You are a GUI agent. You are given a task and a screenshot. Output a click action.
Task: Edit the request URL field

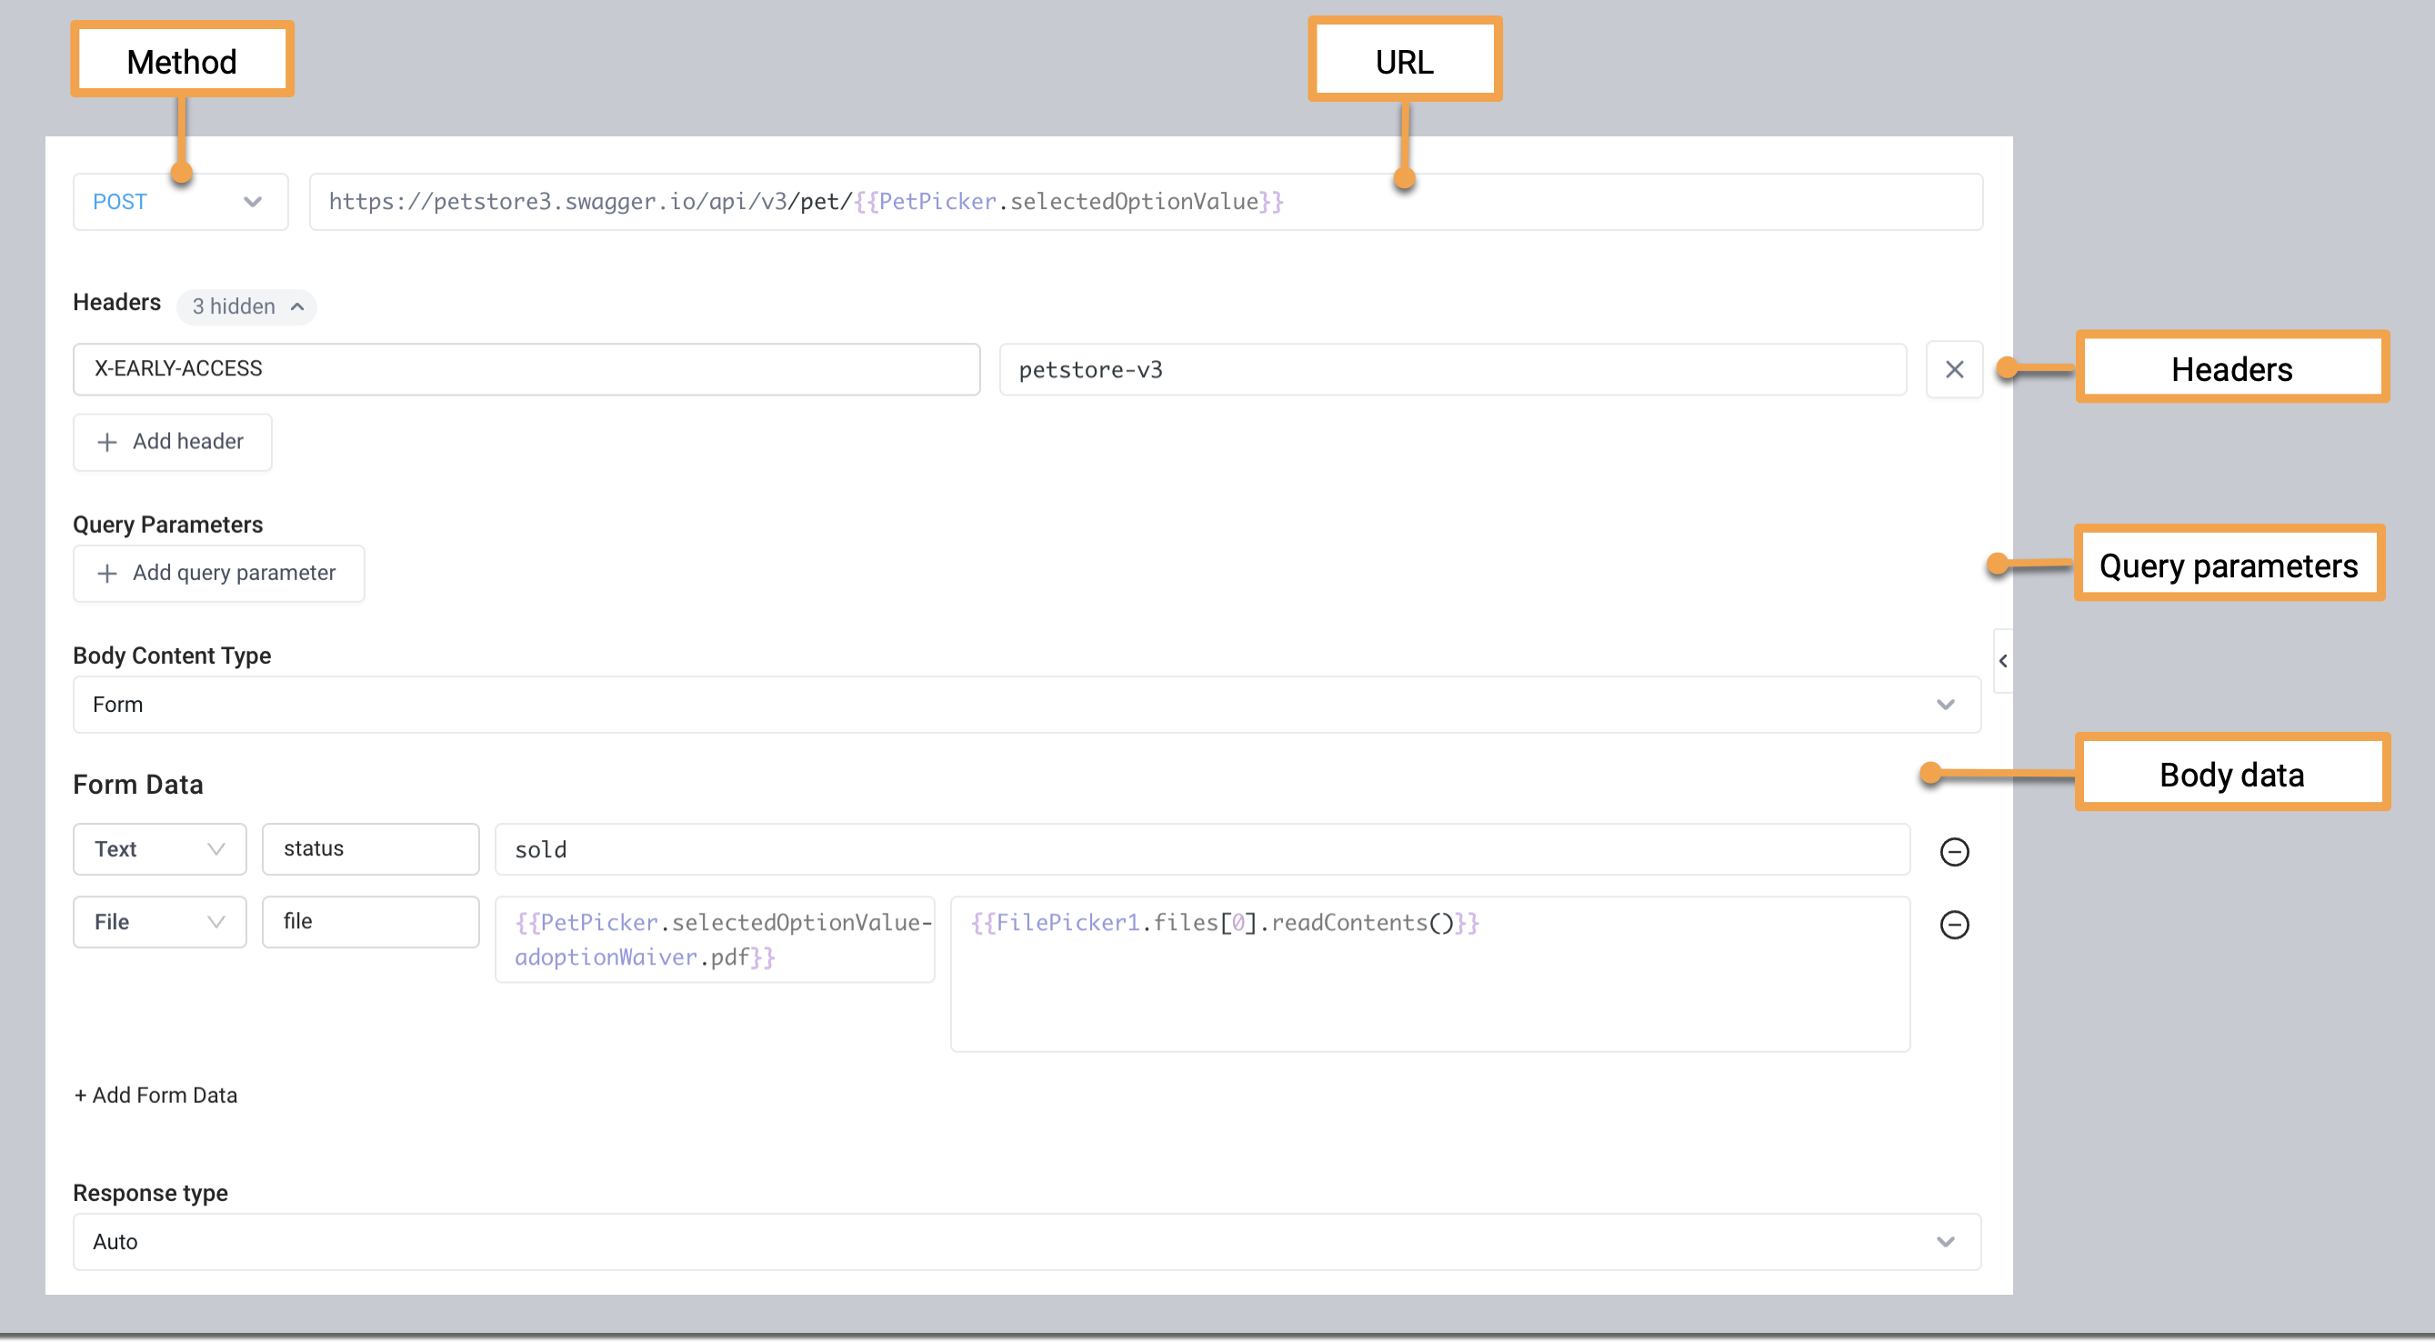tap(1135, 201)
